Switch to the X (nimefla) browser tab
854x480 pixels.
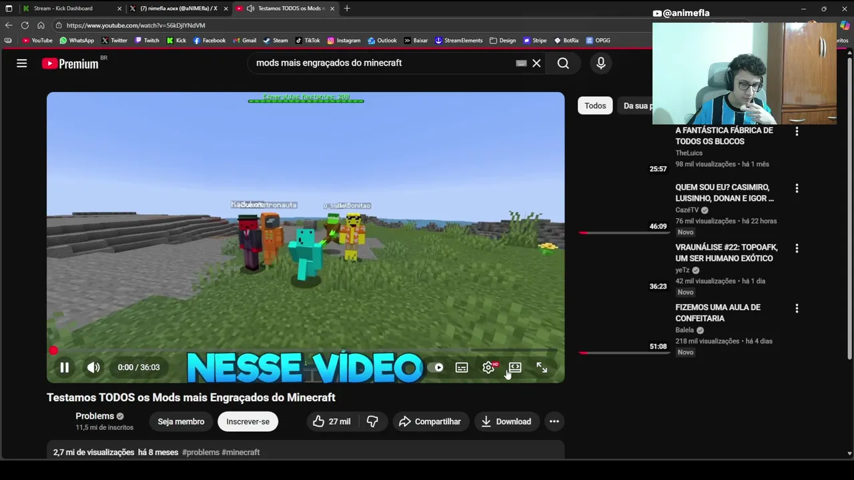(x=179, y=9)
